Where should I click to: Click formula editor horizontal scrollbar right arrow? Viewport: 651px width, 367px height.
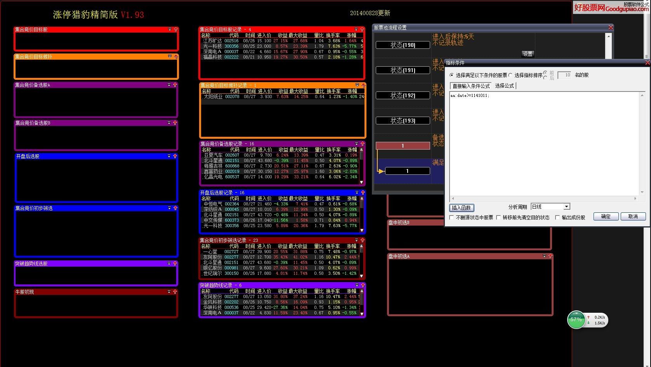point(635,198)
